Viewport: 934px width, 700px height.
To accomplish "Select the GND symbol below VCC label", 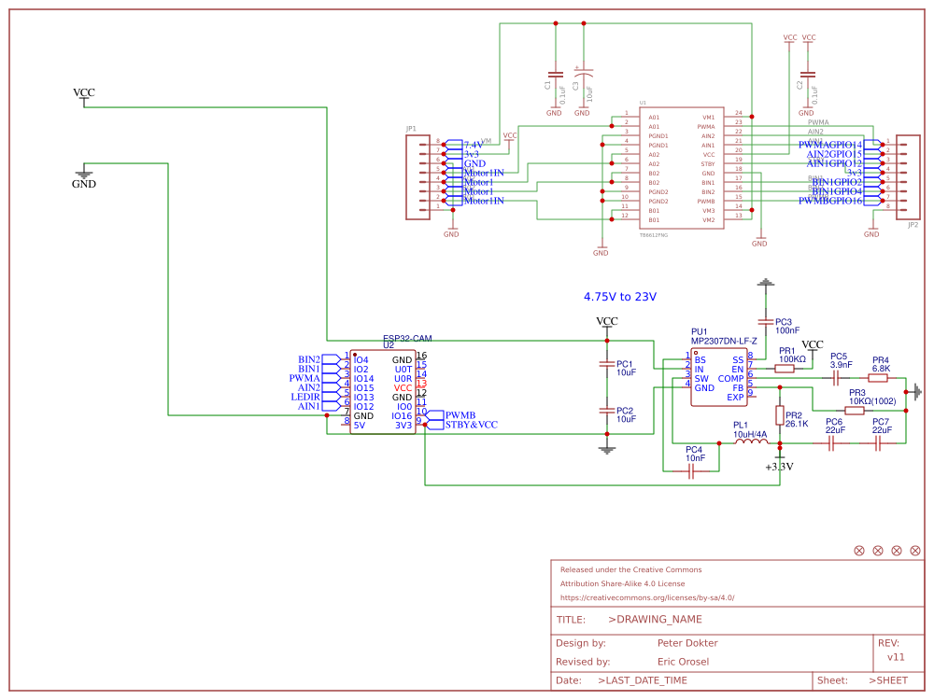I will coord(84,175).
